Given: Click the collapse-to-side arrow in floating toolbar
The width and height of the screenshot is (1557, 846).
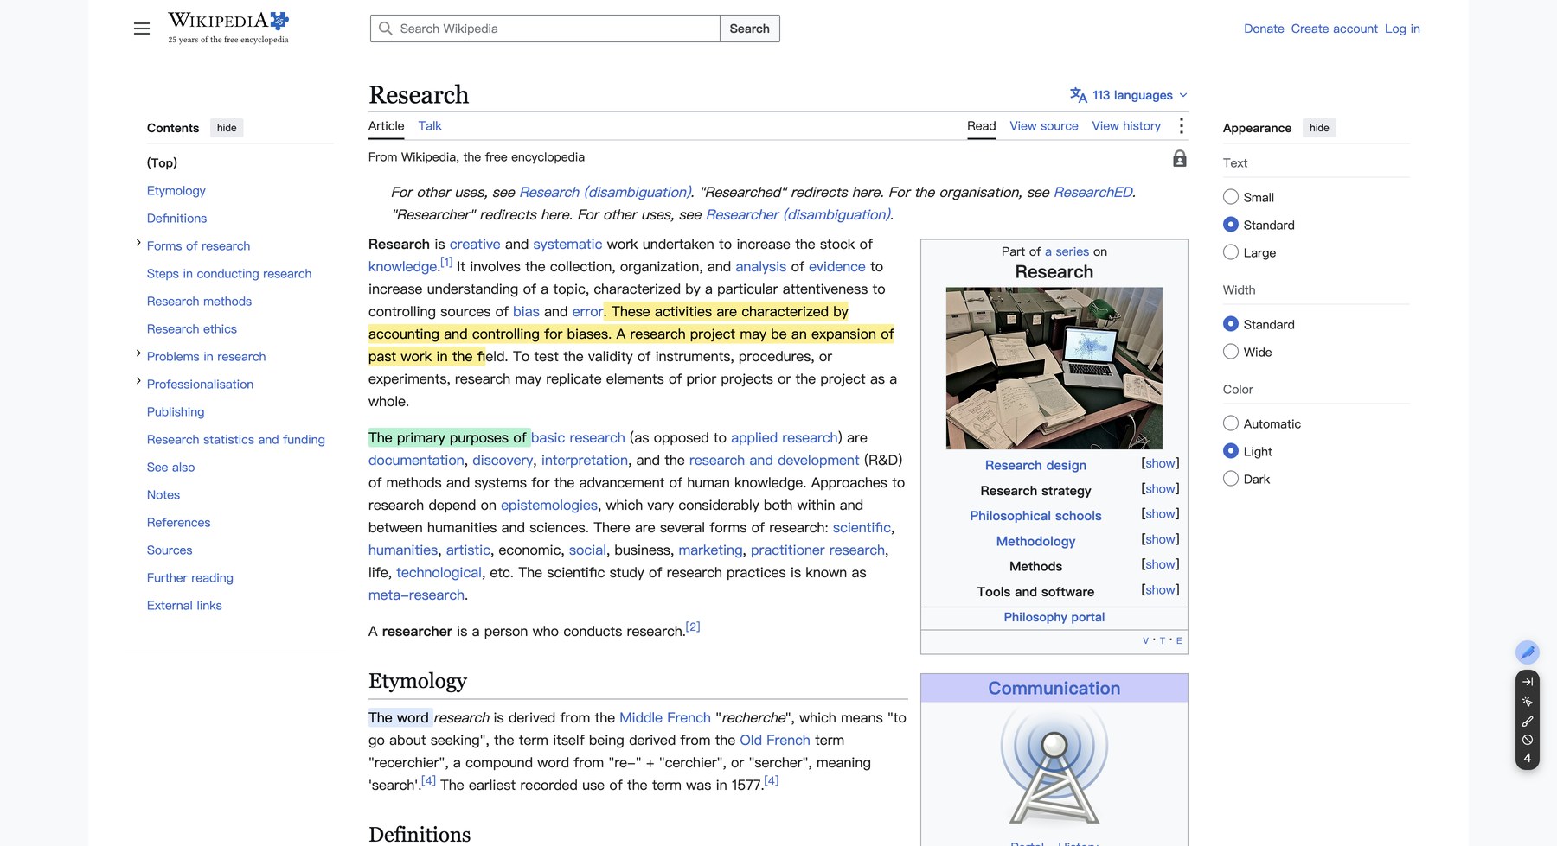Looking at the screenshot, I should click(x=1527, y=682).
